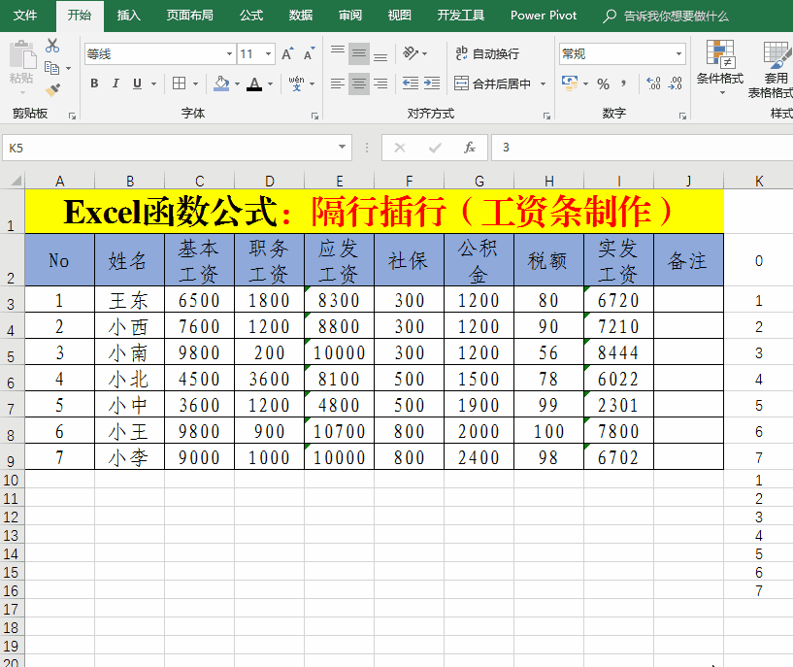Viewport: 793px width, 667px height.
Task: Select the Format Painter brush
Action: pos(52,90)
